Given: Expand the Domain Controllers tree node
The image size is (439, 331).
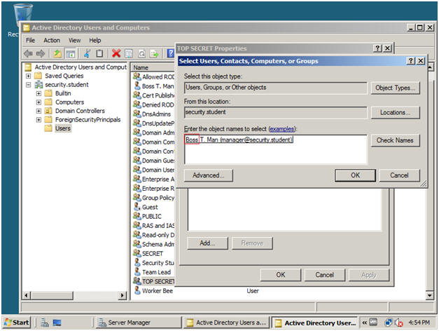Looking at the screenshot, I should (39, 111).
